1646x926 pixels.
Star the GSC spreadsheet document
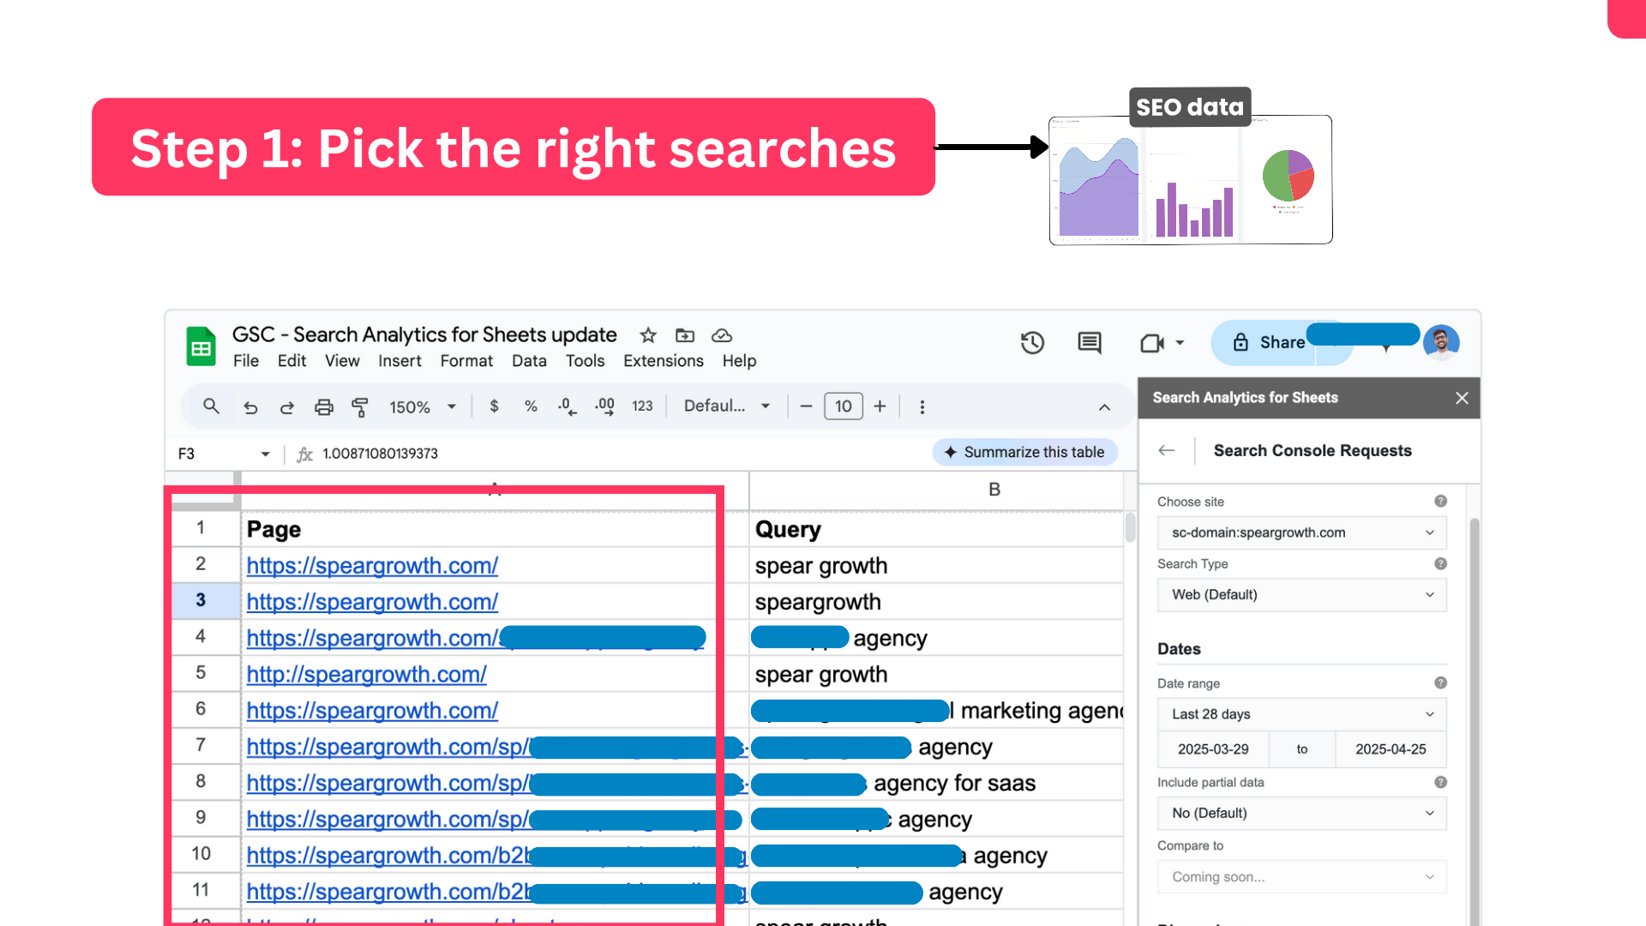point(648,335)
